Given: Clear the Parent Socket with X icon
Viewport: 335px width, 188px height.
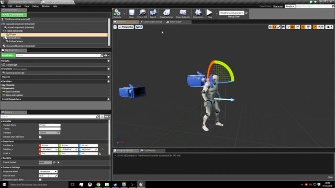Looking at the screenshot, I should (58, 162).
